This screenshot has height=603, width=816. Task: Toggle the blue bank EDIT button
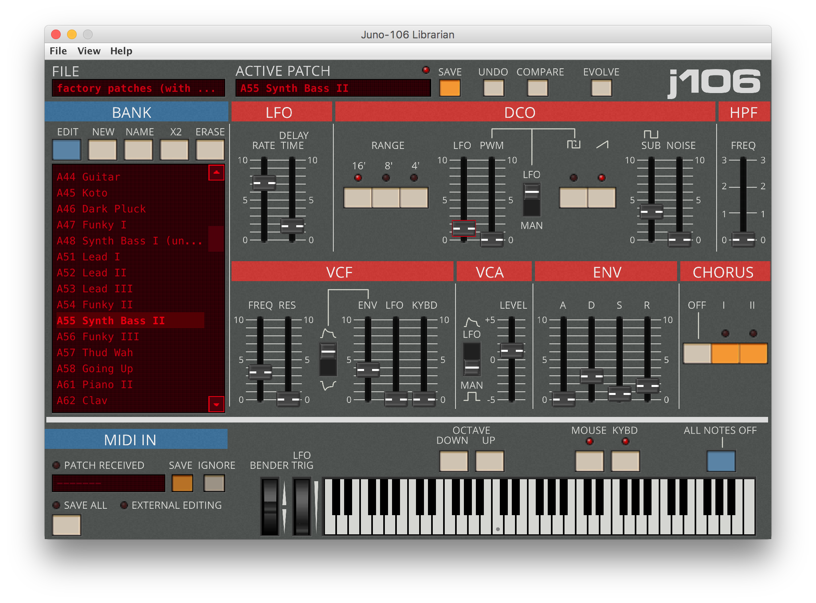67,150
